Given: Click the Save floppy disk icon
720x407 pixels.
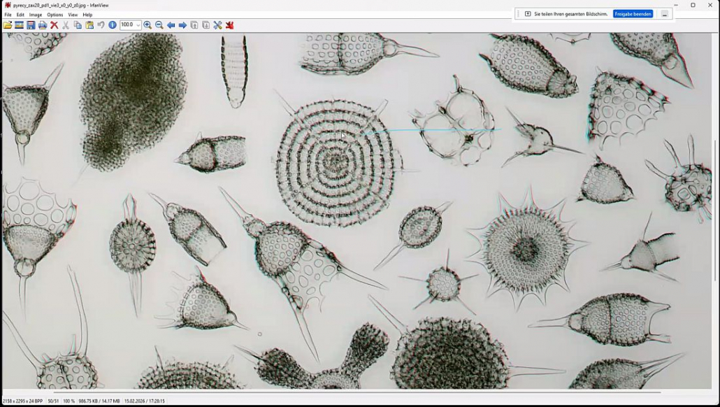Looking at the screenshot, I should point(31,25).
